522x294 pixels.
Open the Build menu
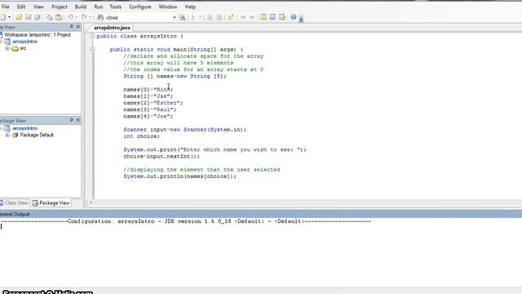tap(81, 7)
